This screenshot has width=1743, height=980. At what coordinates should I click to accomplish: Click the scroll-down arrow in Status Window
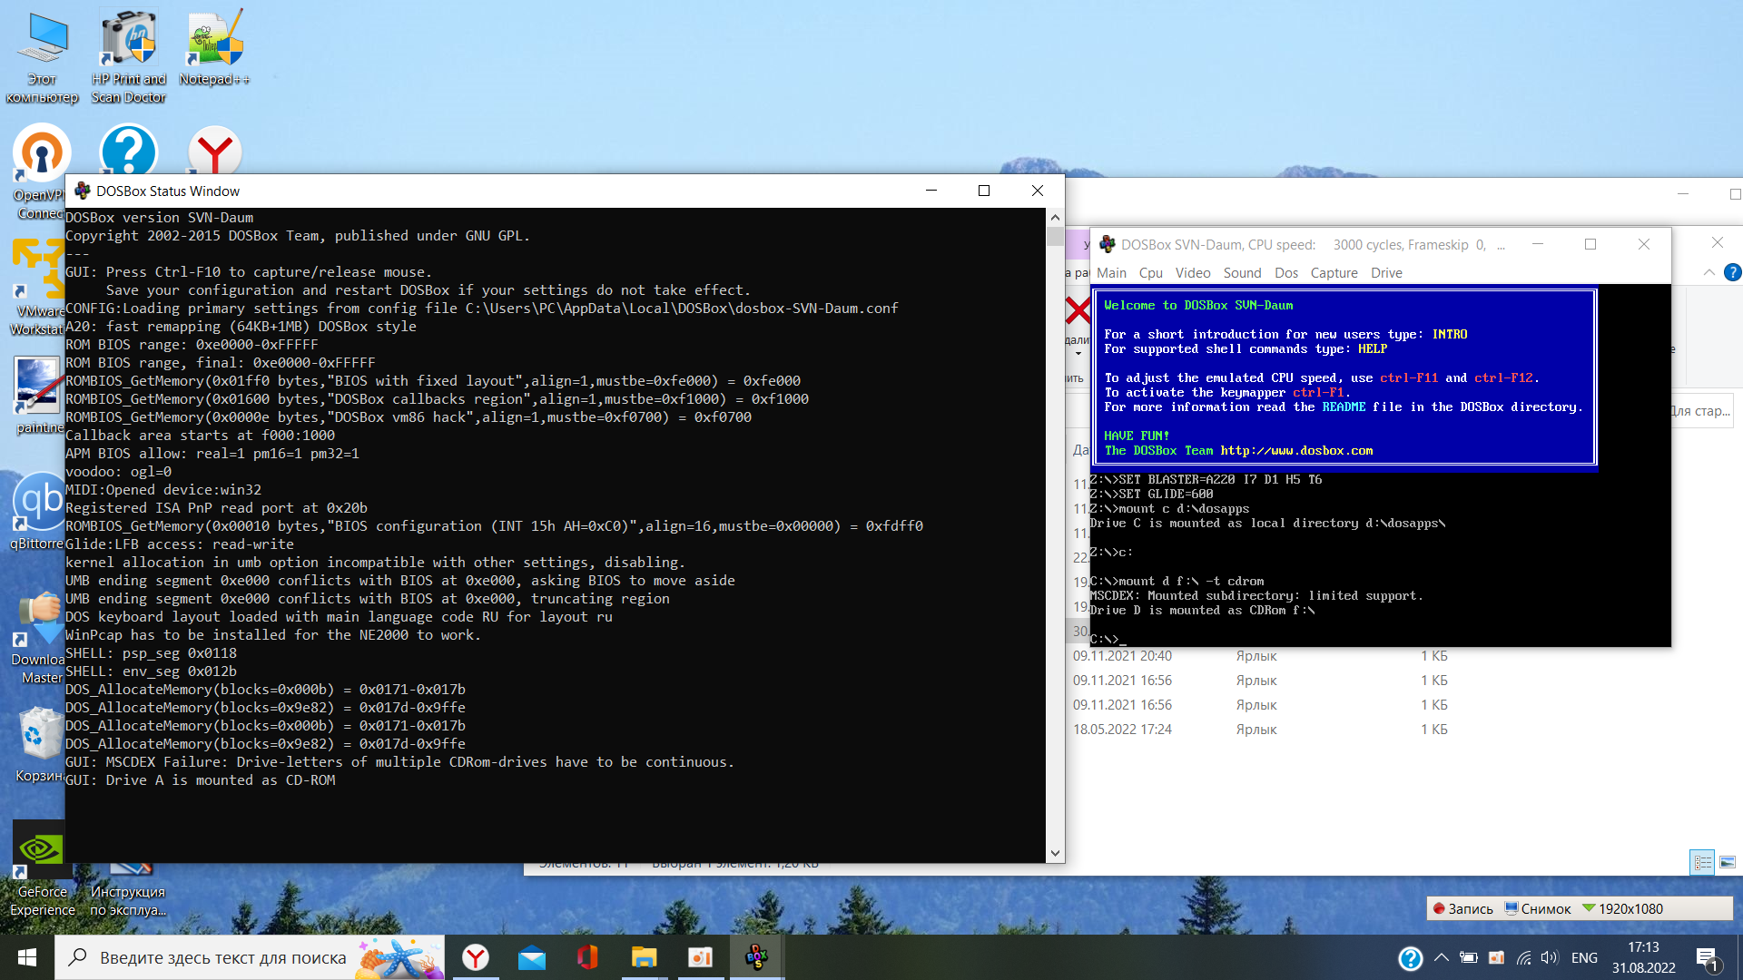pyautogui.click(x=1055, y=852)
